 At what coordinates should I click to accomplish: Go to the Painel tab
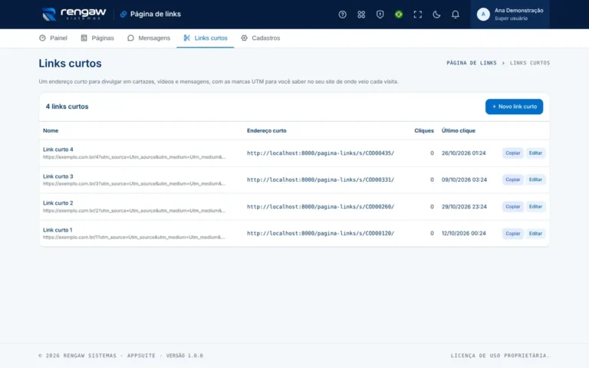tap(53, 38)
